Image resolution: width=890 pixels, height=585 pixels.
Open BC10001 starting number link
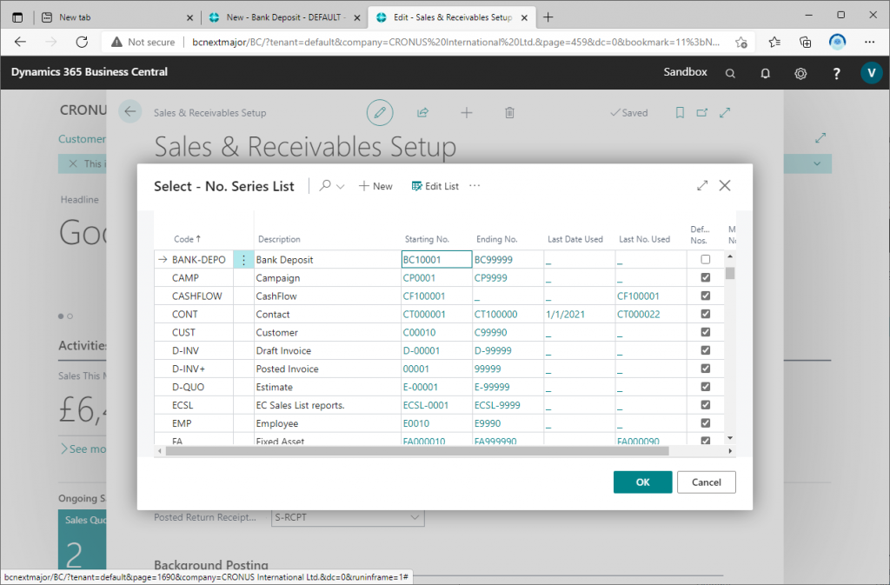(x=422, y=259)
